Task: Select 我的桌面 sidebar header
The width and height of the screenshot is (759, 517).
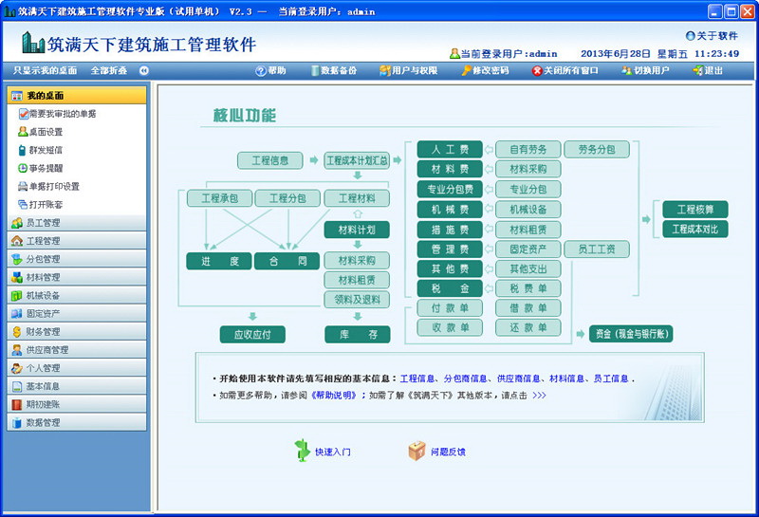Action: (77, 96)
